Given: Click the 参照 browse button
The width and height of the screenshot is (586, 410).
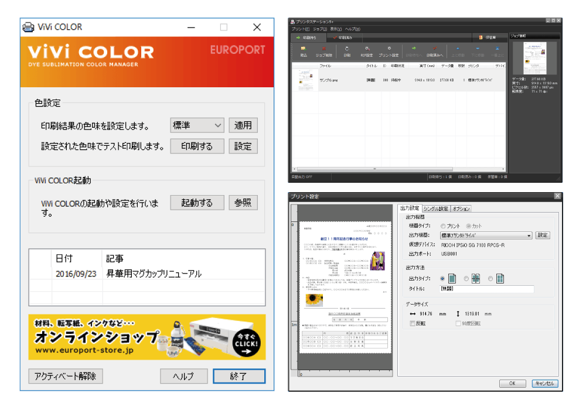Looking at the screenshot, I should 243,203.
